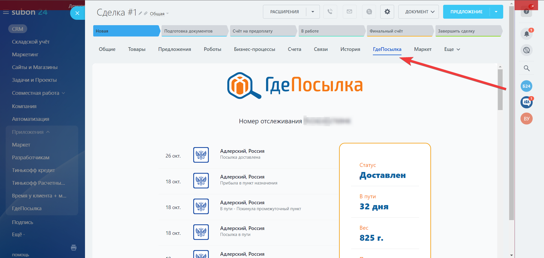
Task: Open deal settings gear icon
Action: (387, 12)
